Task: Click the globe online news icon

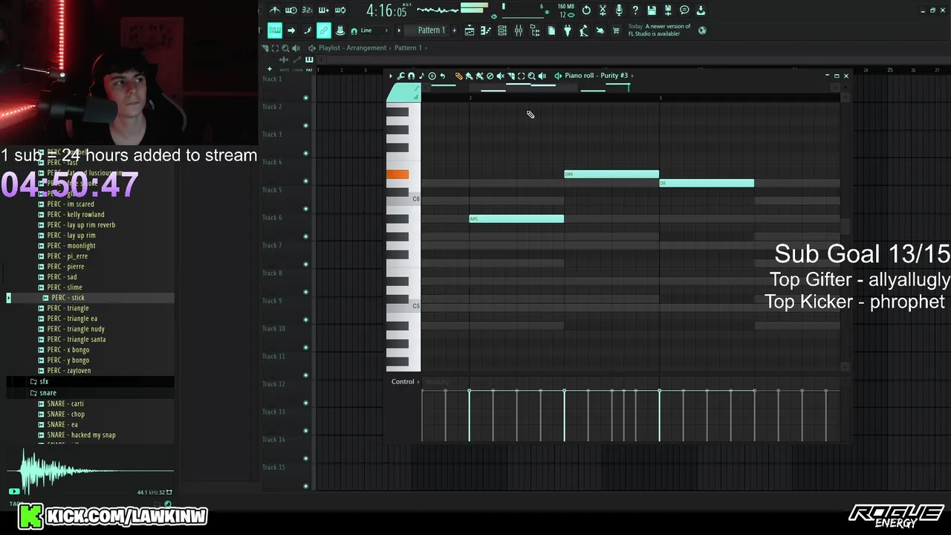Action: pyautogui.click(x=702, y=30)
